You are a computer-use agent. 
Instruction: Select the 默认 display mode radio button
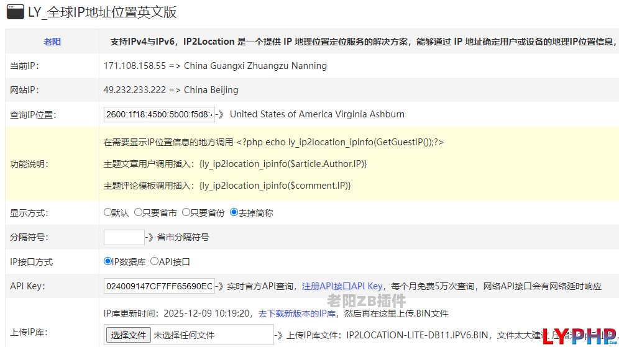click(108, 212)
